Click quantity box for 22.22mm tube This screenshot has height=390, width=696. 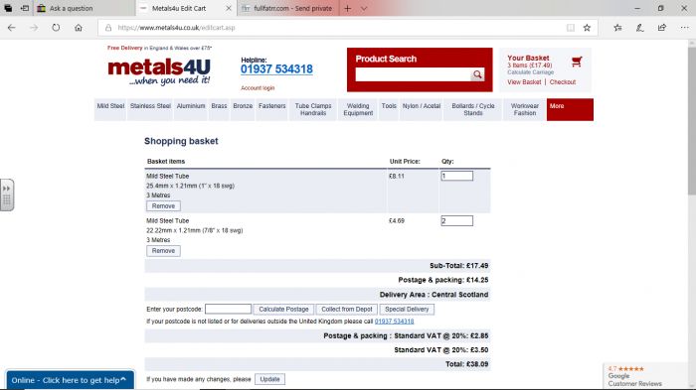click(456, 220)
